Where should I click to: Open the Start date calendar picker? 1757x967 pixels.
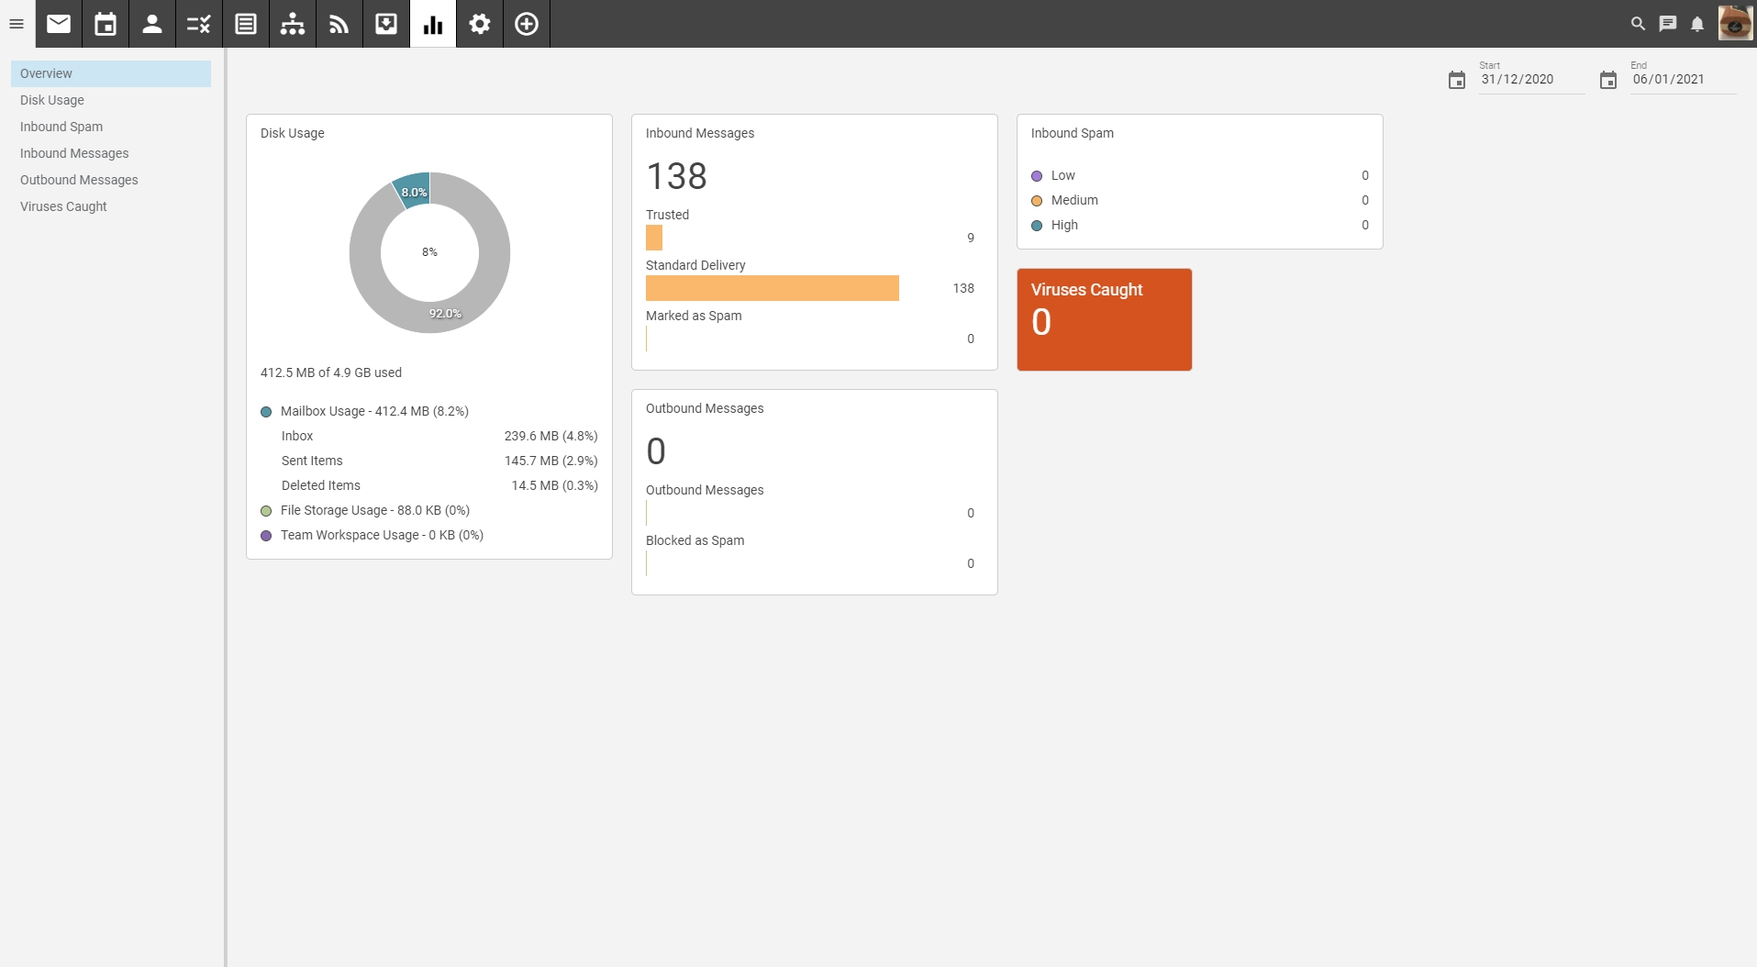coord(1457,81)
